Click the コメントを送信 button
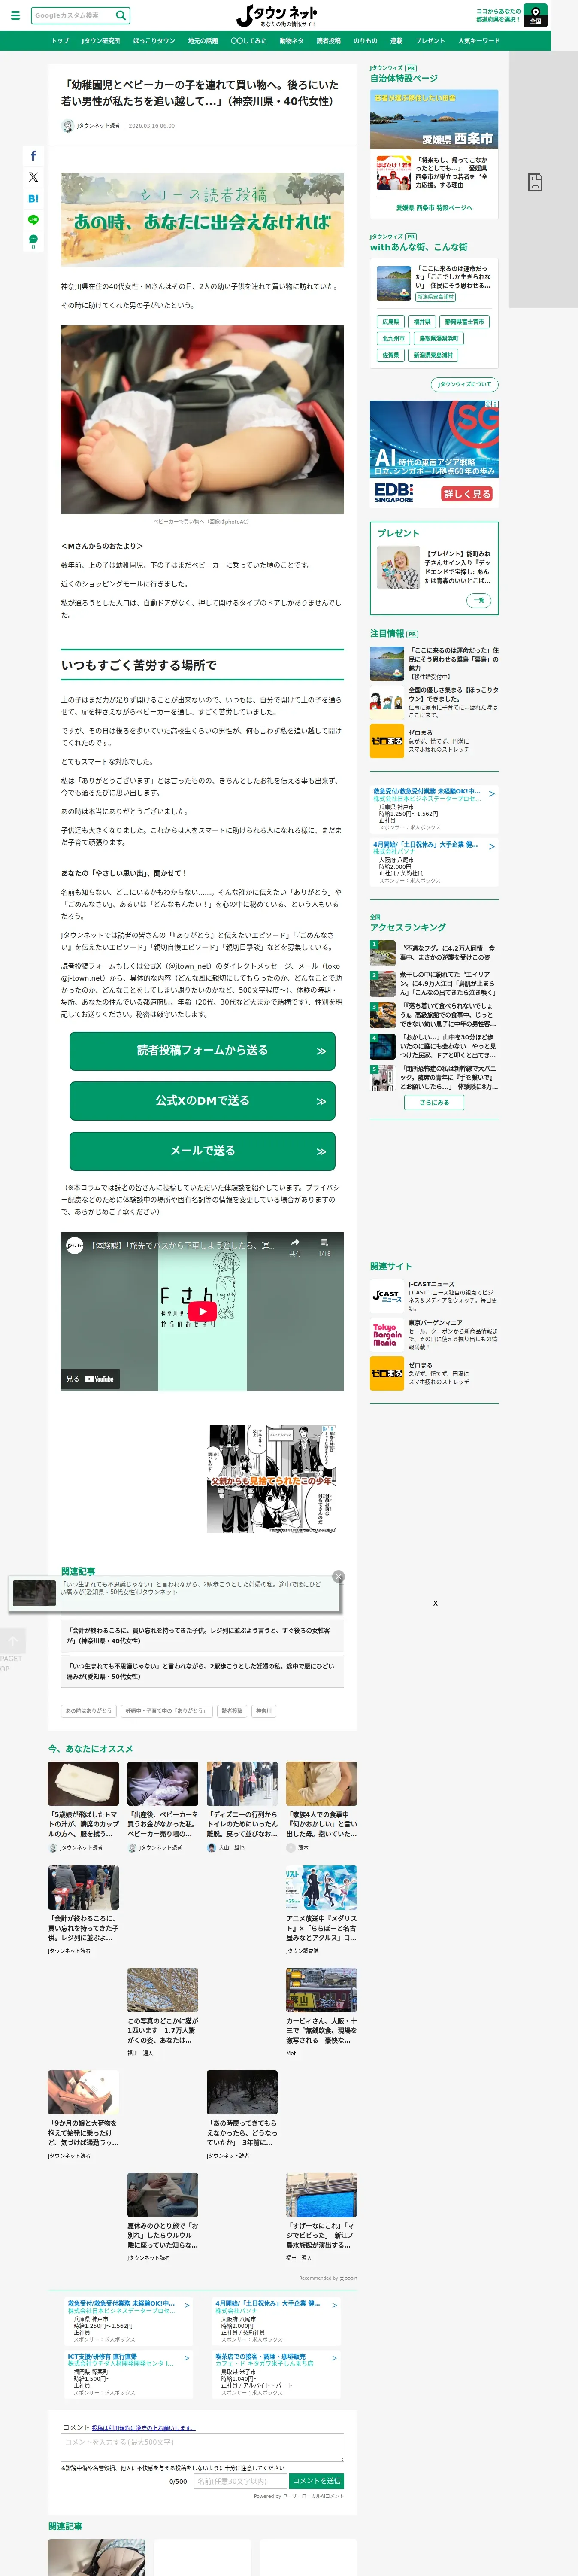Screen dimensions: 578x2576 point(317,2481)
